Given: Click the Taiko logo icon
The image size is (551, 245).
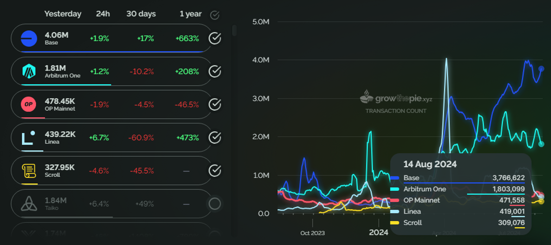Looking at the screenshot, I should click(x=29, y=204).
